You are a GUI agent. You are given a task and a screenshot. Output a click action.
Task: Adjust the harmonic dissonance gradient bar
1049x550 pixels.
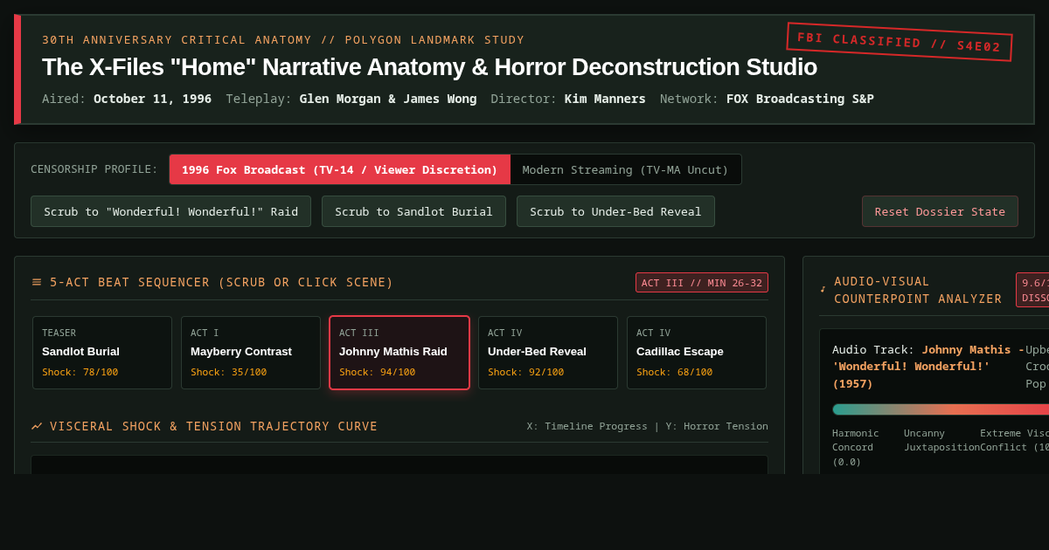tap(941, 409)
